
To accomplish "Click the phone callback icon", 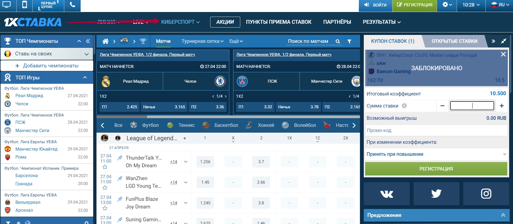I will coord(72,5).
